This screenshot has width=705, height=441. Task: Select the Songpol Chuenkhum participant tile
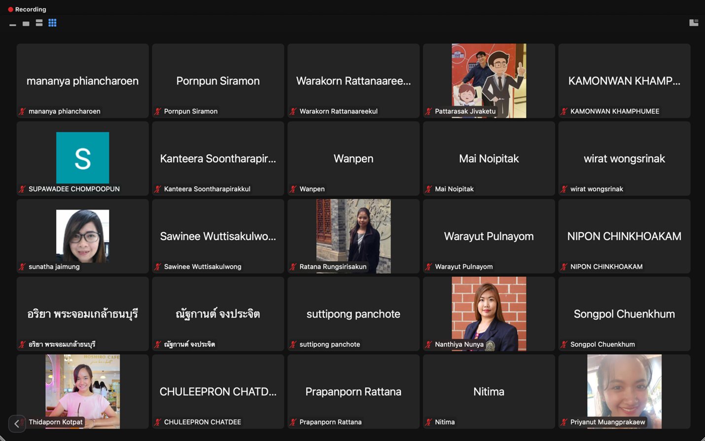(624, 314)
